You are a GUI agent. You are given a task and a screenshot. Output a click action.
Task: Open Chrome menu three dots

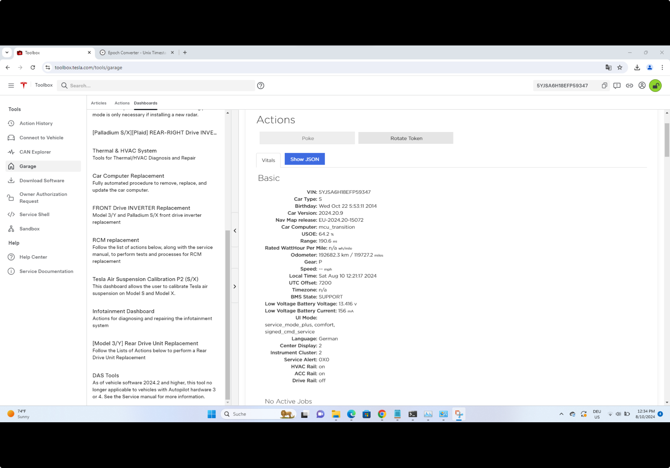(662, 67)
